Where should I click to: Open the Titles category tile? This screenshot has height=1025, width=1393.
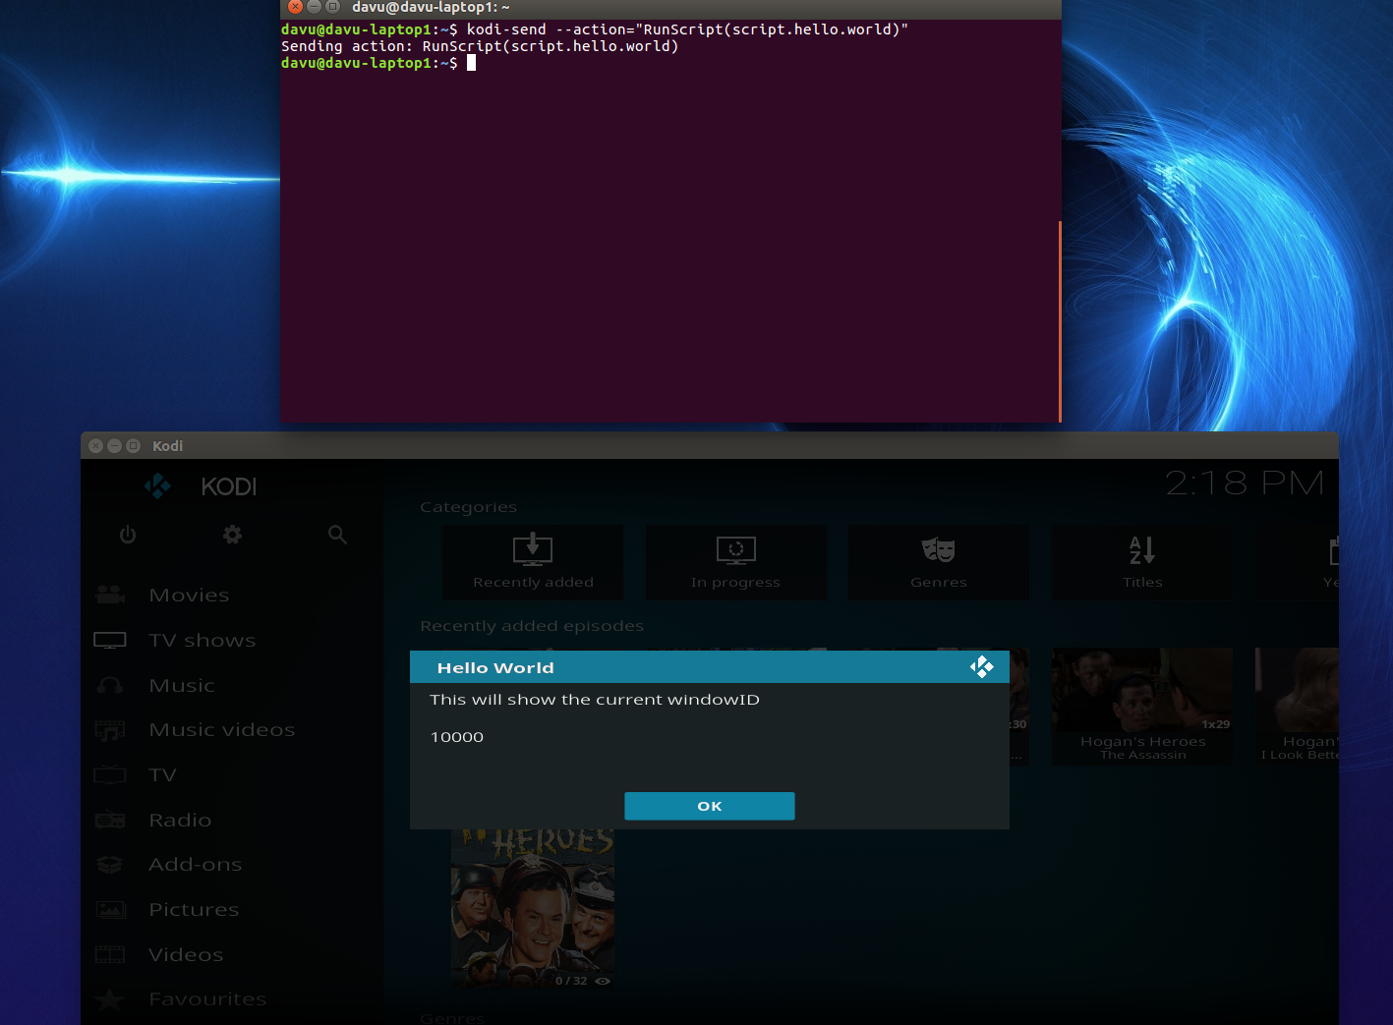click(1142, 562)
